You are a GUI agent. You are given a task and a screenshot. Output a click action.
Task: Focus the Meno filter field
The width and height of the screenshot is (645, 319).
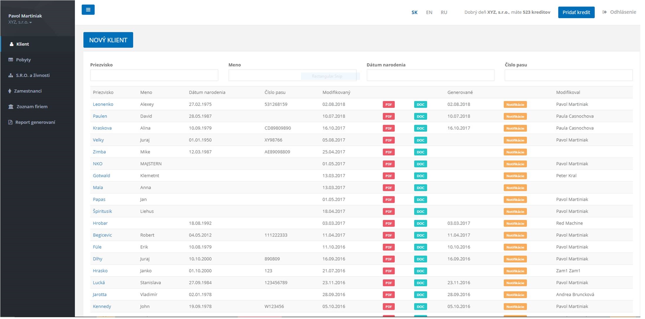293,75
